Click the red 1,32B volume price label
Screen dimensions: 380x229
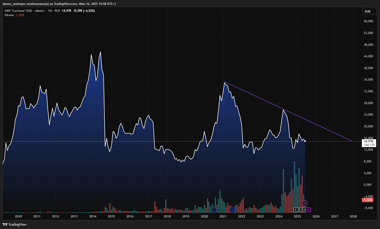point(367,200)
